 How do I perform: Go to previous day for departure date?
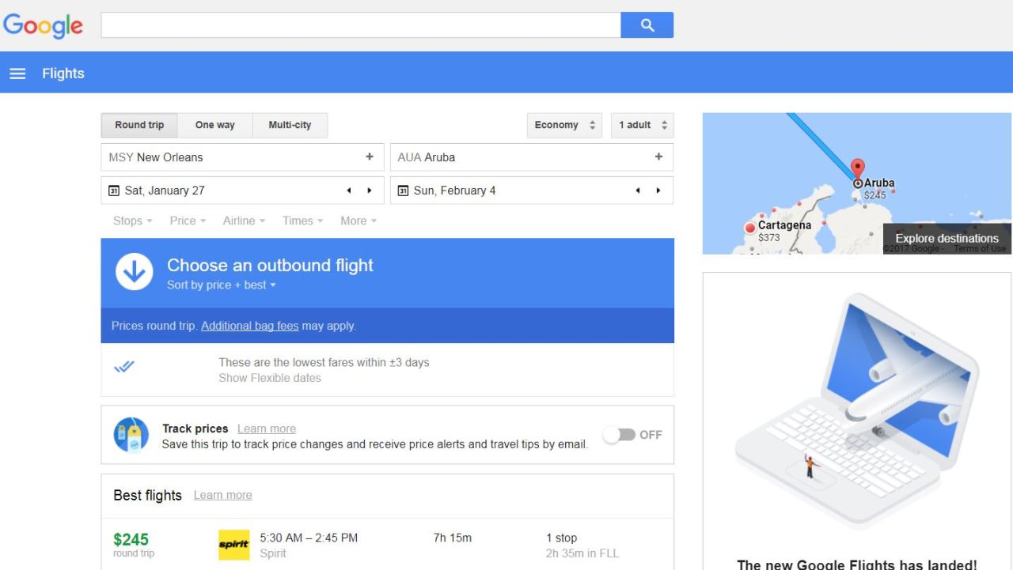click(349, 191)
